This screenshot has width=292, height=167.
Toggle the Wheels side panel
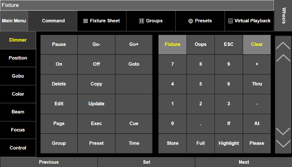point(283,15)
